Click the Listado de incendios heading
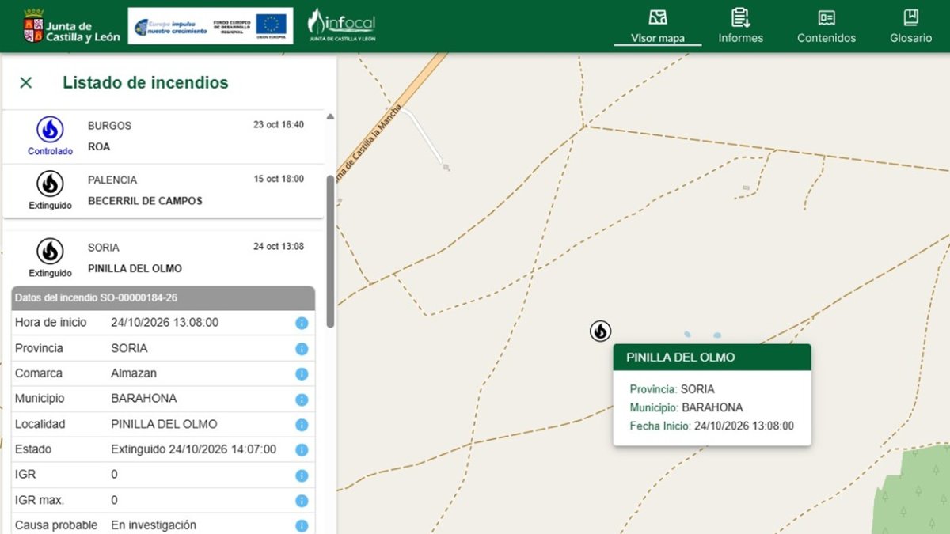 point(146,82)
